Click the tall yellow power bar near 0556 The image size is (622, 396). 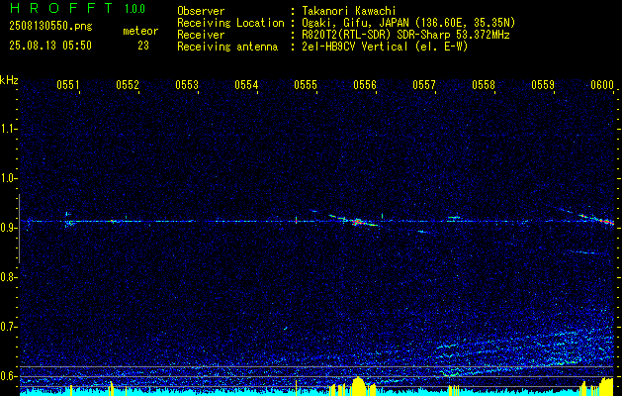pos(359,386)
